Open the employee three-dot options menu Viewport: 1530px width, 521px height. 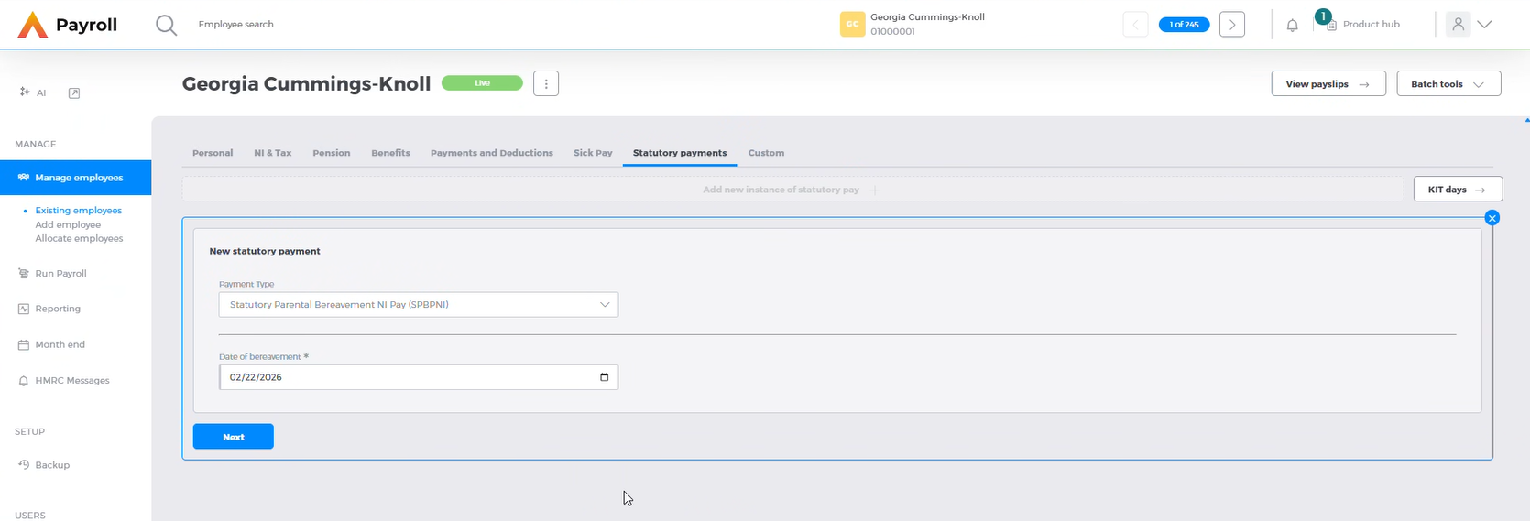[546, 83]
